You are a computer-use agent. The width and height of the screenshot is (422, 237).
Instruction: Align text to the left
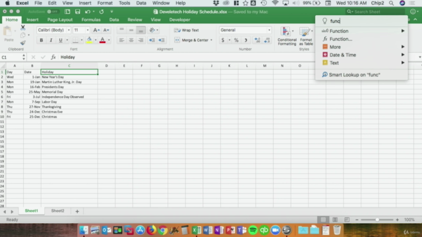point(121,40)
